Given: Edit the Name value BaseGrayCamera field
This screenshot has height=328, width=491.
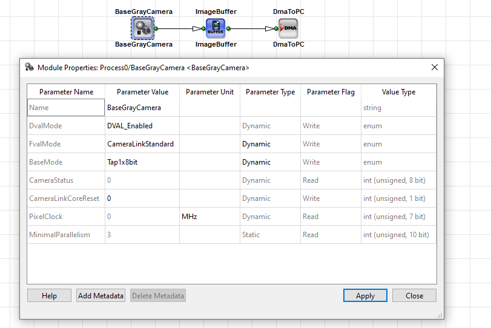Looking at the screenshot, I should pos(142,108).
